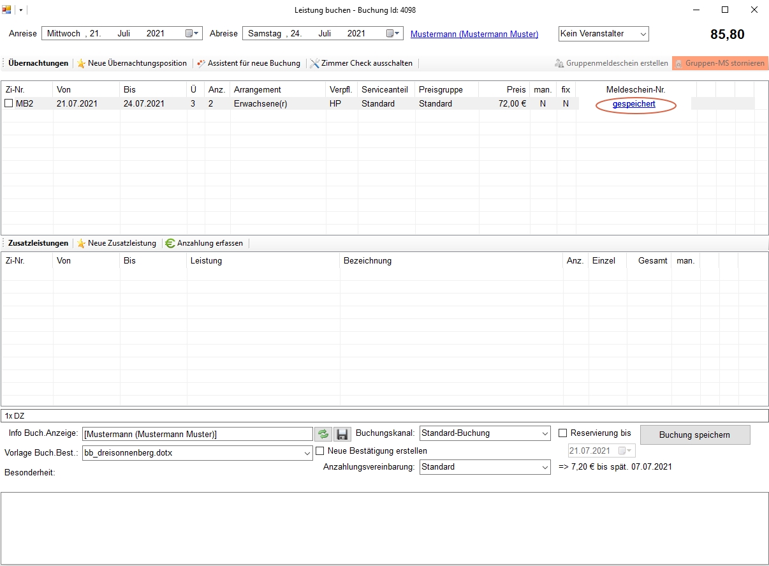Screen dimensions: 769x566
Task: Tick the checkbox for room MB2
Action: [9, 103]
